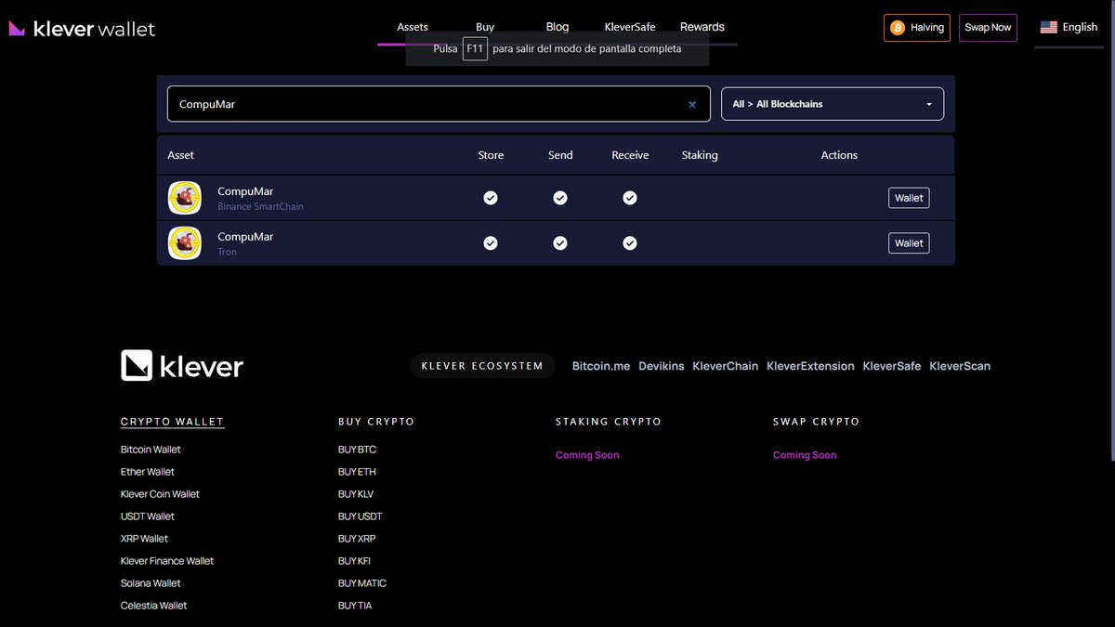Open the Ether Wallet link
Image resolution: width=1115 pixels, height=627 pixels.
coord(148,472)
